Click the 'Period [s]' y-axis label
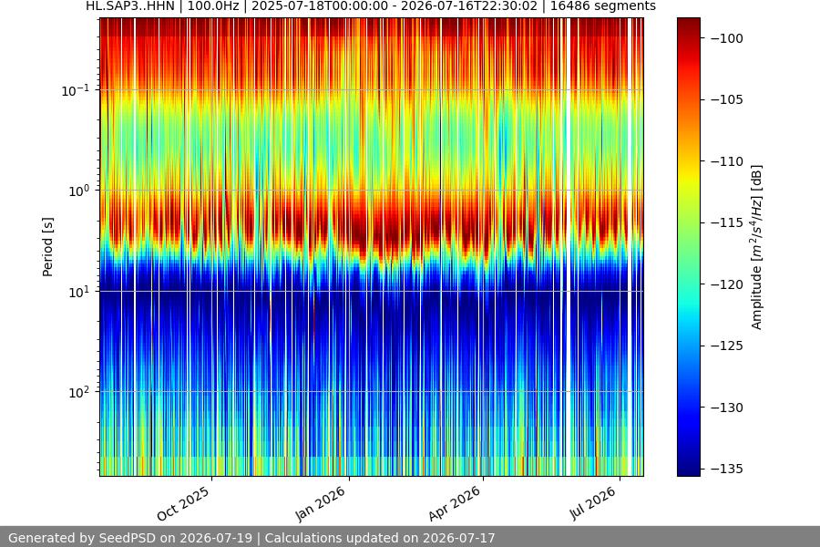 pyautogui.click(x=47, y=247)
